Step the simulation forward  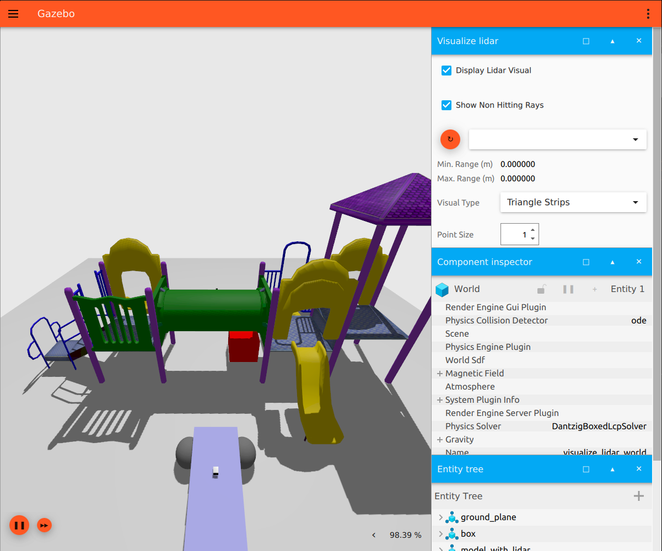(45, 525)
